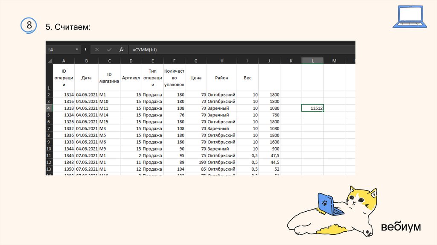Screen dimensions: 437x245
Task: Click the вебиум logo text
Action: (401, 226)
